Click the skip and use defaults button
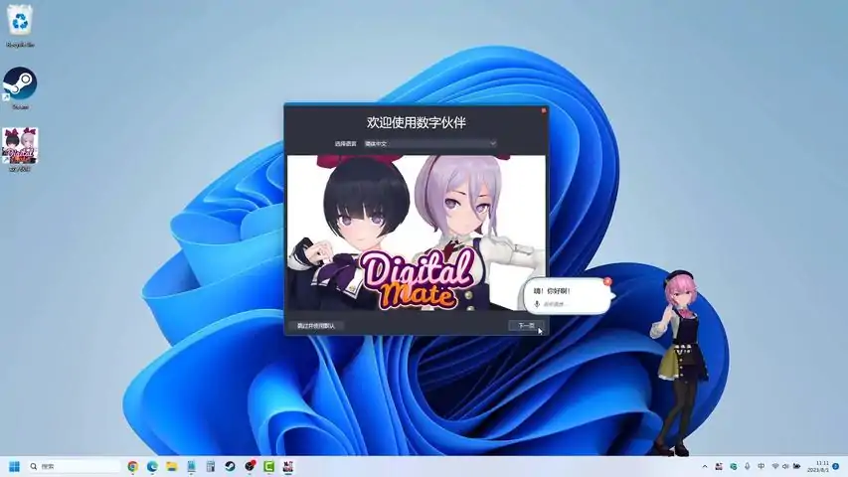The width and height of the screenshot is (848, 477). pos(316,325)
